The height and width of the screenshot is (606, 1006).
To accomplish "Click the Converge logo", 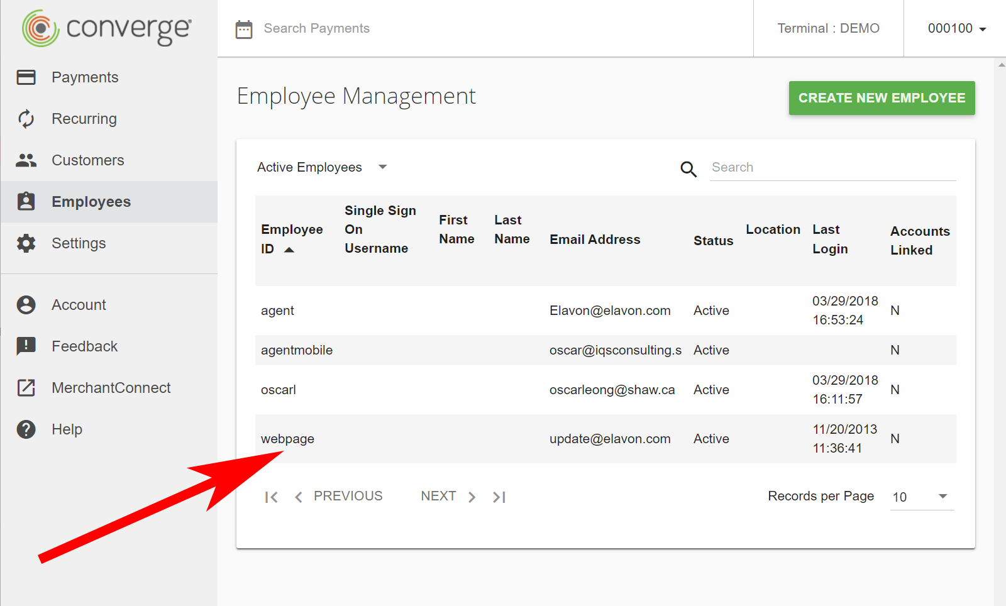I will (107, 28).
